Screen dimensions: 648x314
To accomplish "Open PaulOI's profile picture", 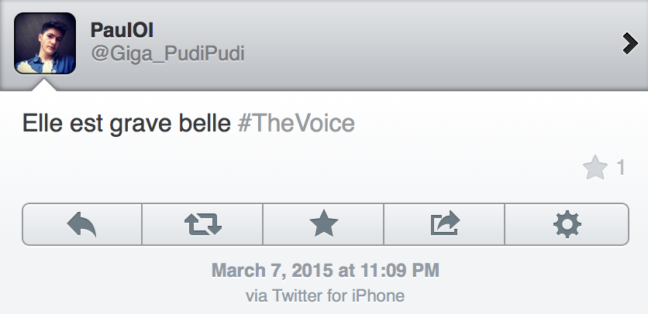I will pos(45,43).
